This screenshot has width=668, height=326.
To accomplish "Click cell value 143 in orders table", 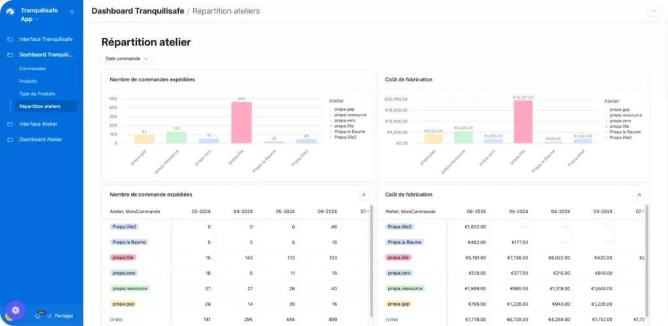I will 249,258.
